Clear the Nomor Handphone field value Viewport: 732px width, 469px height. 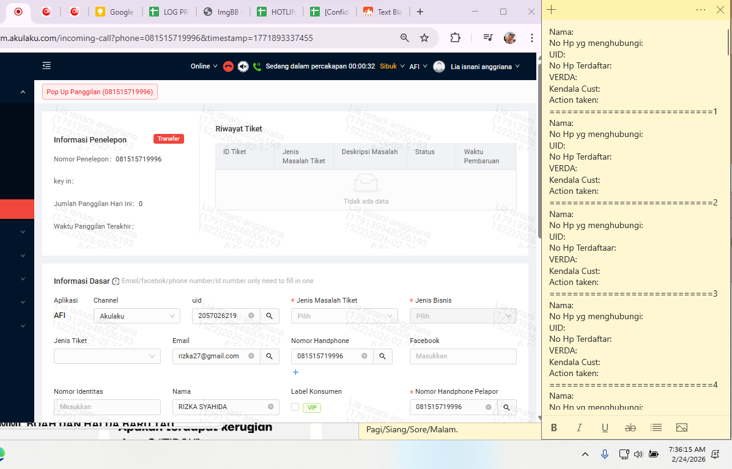point(364,356)
